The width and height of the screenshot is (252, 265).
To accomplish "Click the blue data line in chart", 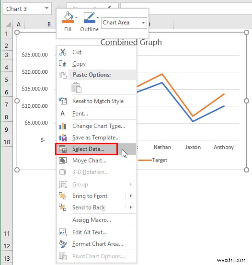I will pos(177,102).
